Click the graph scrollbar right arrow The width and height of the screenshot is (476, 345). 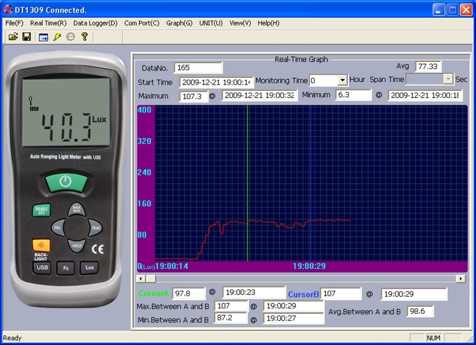[461, 279]
